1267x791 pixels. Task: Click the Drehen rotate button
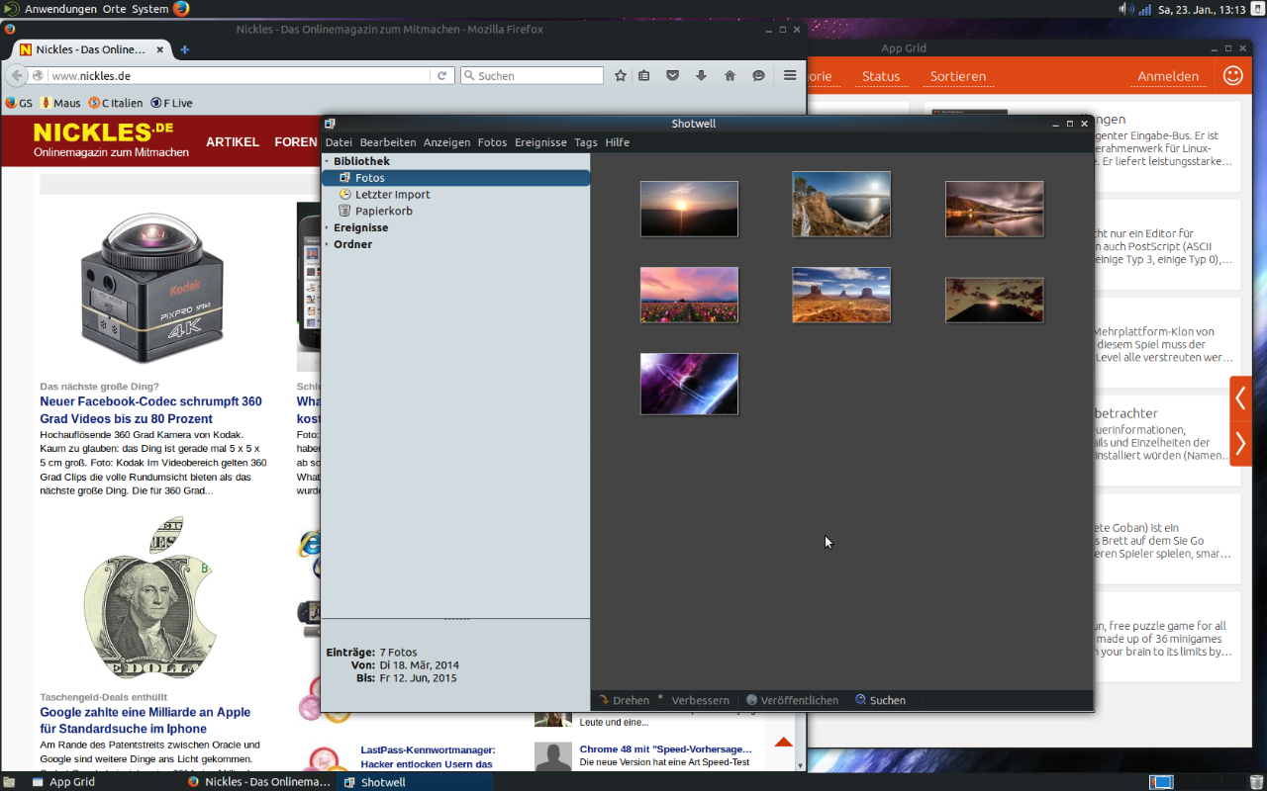coord(624,700)
